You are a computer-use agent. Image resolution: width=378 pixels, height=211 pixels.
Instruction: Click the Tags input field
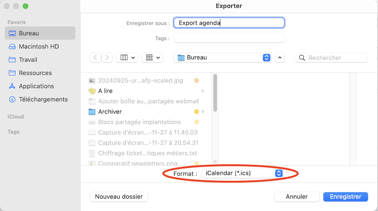[x=229, y=38]
